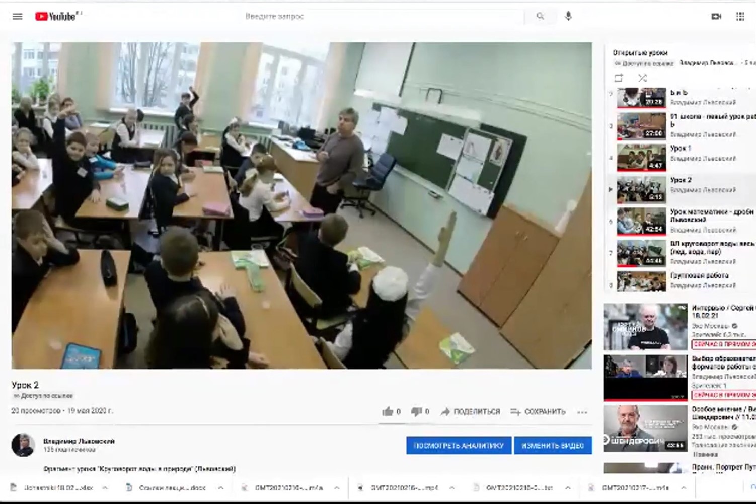The image size is (756, 504).
Task: Click the thumbs up icon on the video
Action: coord(388,411)
